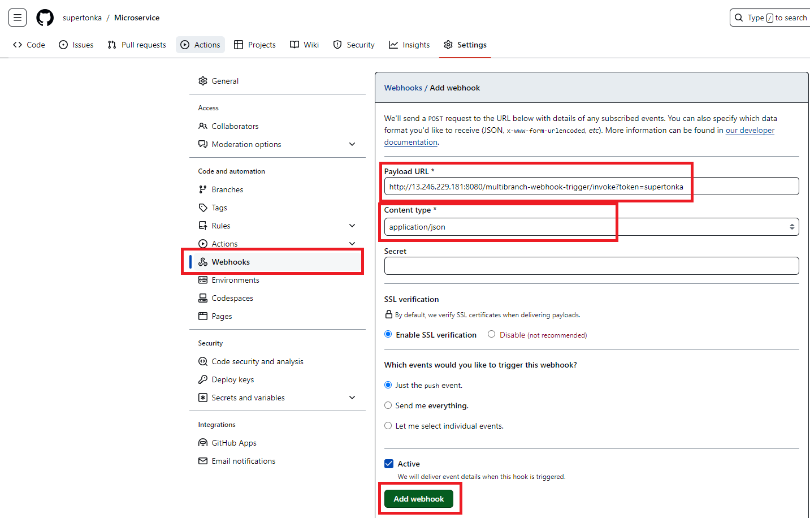Open the Microservice repository link
Image resolution: width=810 pixels, height=518 pixels.
(x=137, y=18)
